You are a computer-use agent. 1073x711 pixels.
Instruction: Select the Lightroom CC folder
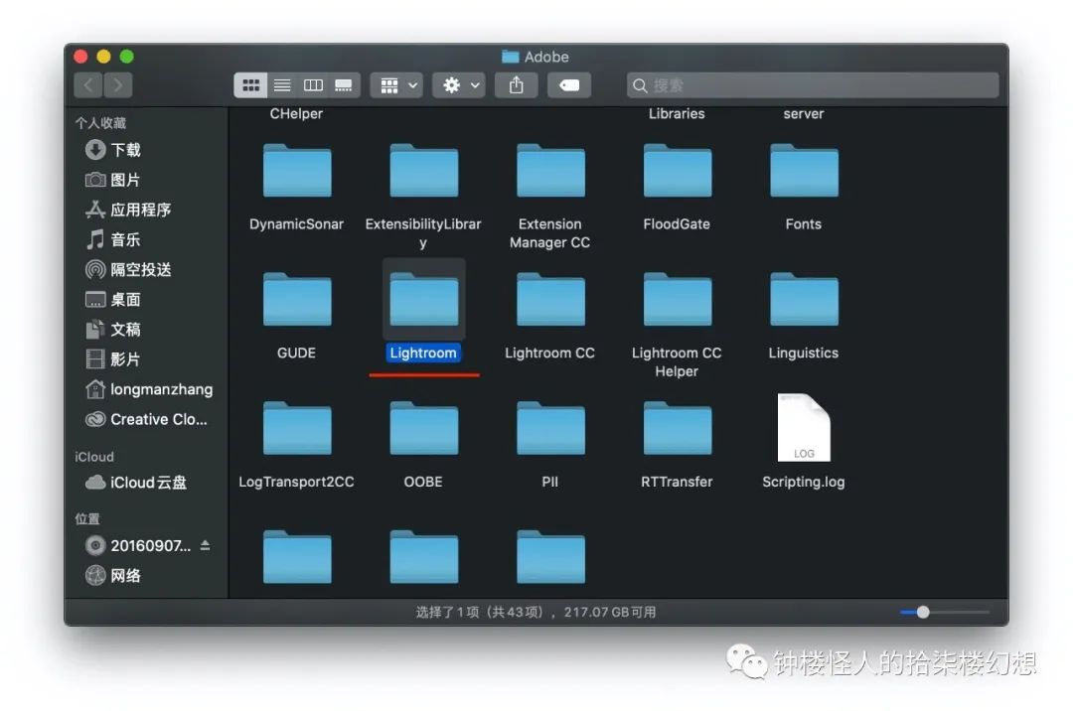click(x=550, y=300)
